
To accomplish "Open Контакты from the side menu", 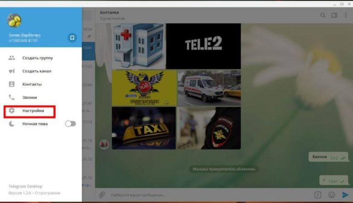I will 41,84.
